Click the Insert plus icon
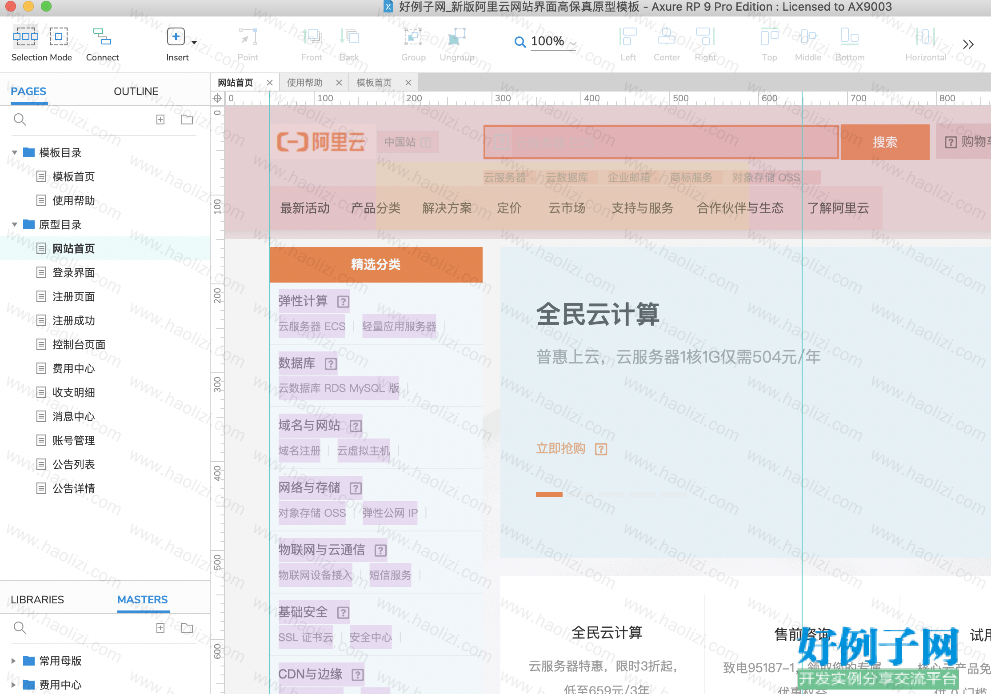 click(176, 36)
